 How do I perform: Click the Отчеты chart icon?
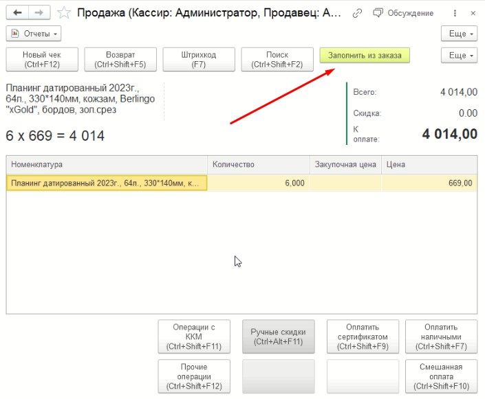tap(15, 34)
